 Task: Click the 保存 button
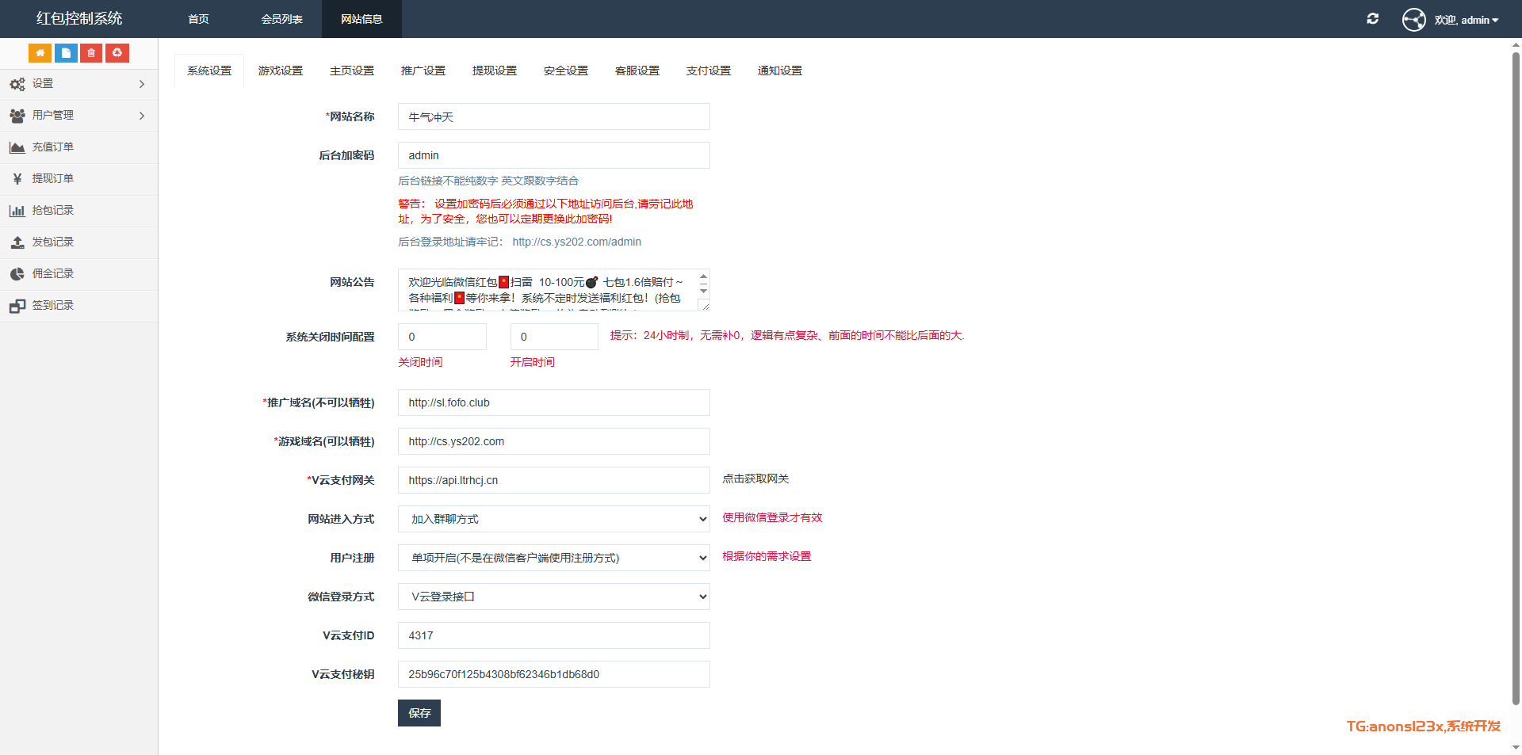pos(419,713)
